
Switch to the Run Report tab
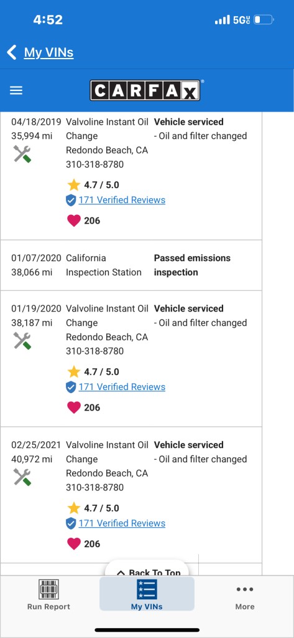(x=48, y=594)
